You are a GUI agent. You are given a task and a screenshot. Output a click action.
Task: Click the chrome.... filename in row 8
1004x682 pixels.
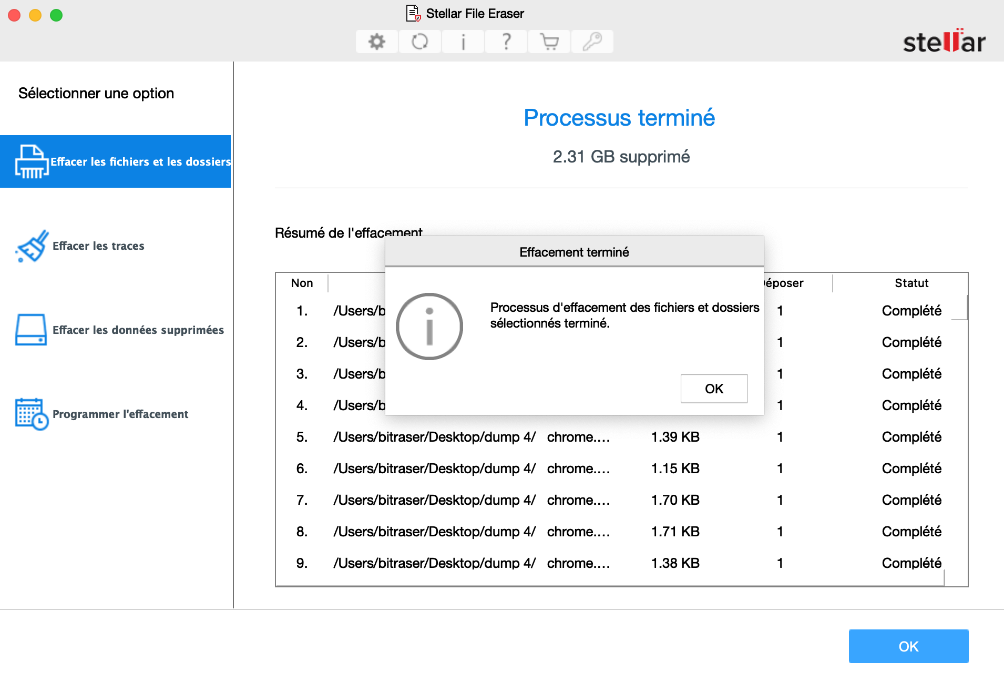coord(578,532)
